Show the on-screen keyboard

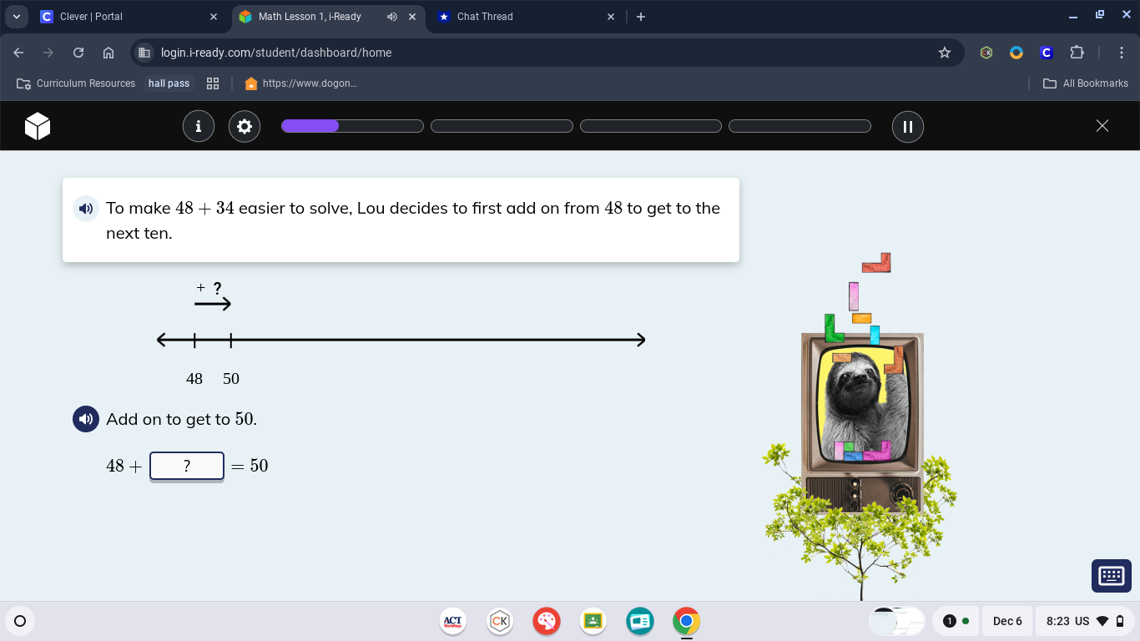1111,575
